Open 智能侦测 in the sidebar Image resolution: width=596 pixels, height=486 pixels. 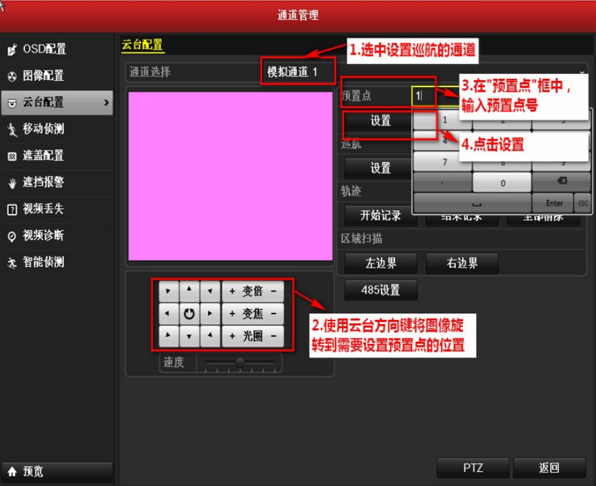pyautogui.click(x=57, y=262)
